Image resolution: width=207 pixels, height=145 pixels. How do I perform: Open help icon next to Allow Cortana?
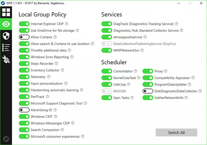tap(55, 37)
